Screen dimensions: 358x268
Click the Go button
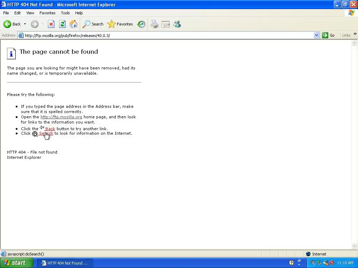point(328,35)
